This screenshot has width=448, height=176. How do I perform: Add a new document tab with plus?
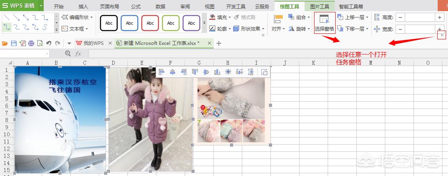pyautogui.click(x=219, y=43)
